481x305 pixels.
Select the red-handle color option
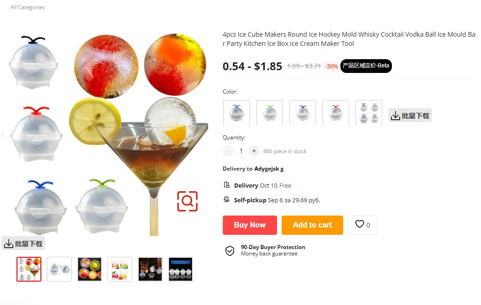click(x=336, y=112)
